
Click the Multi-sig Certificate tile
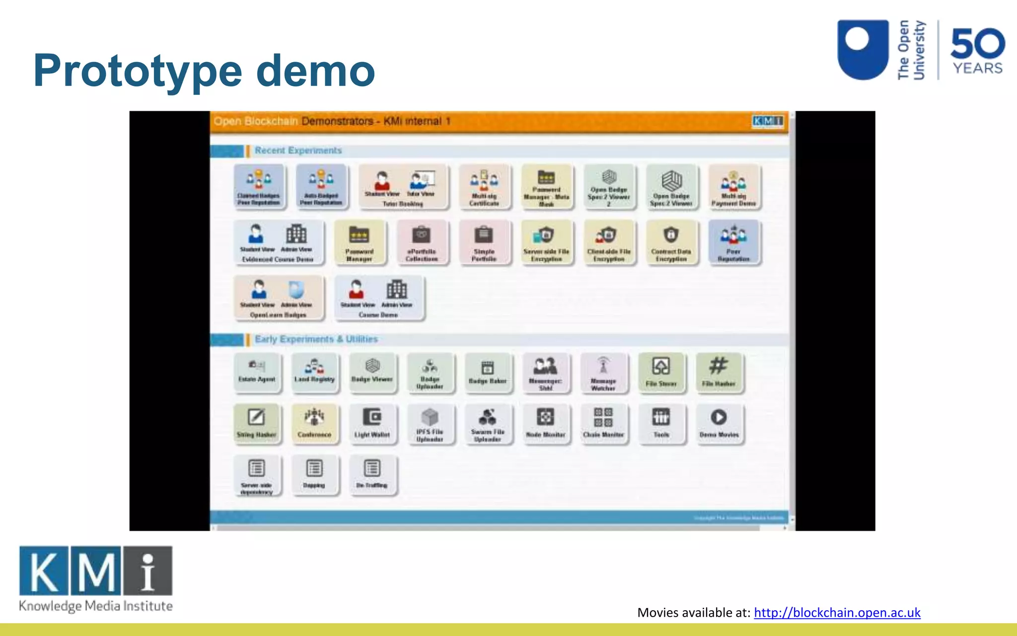pyautogui.click(x=484, y=187)
